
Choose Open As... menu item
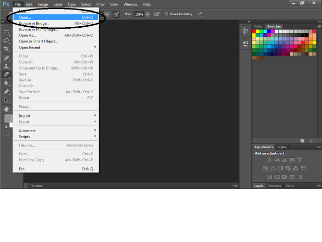pos(56,35)
